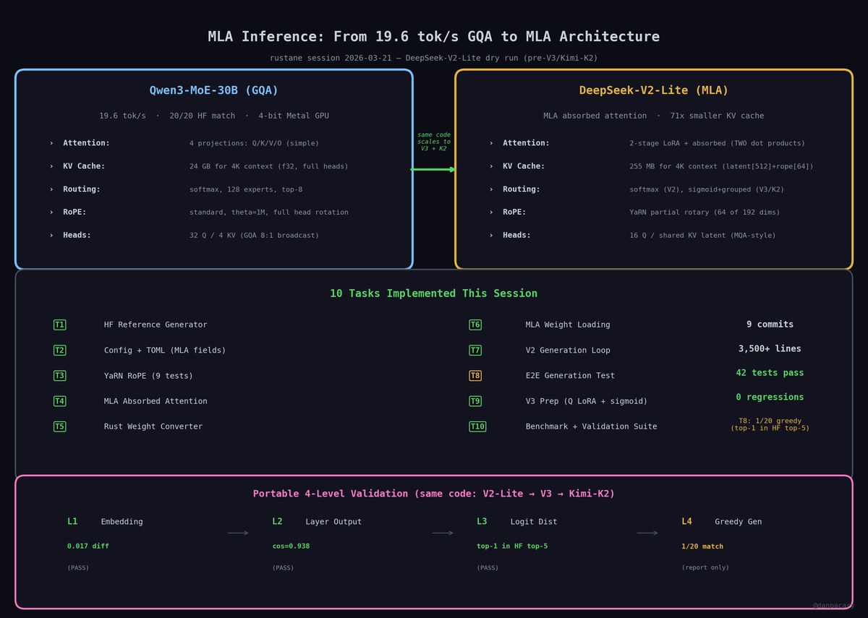Click the T6 badge beside MLA Weight Loading
This screenshot has width=868, height=618.
pos(475,325)
